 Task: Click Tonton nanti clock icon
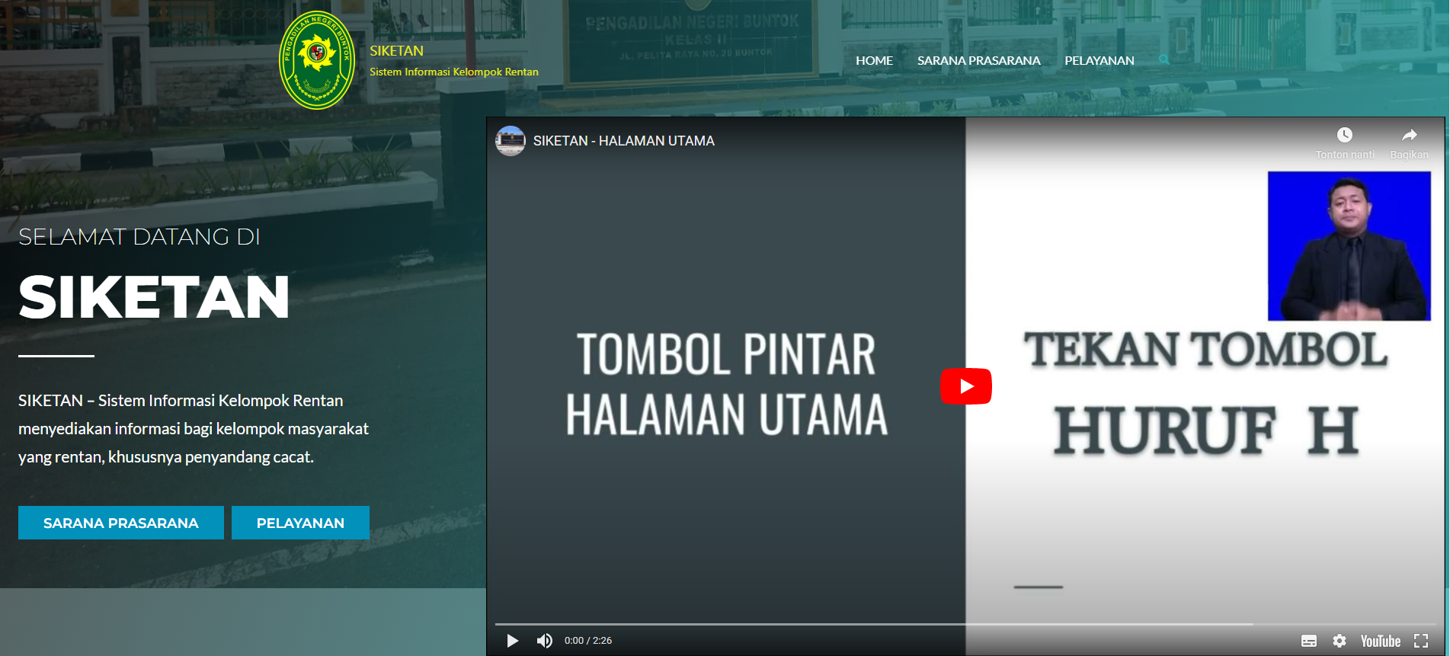point(1345,135)
